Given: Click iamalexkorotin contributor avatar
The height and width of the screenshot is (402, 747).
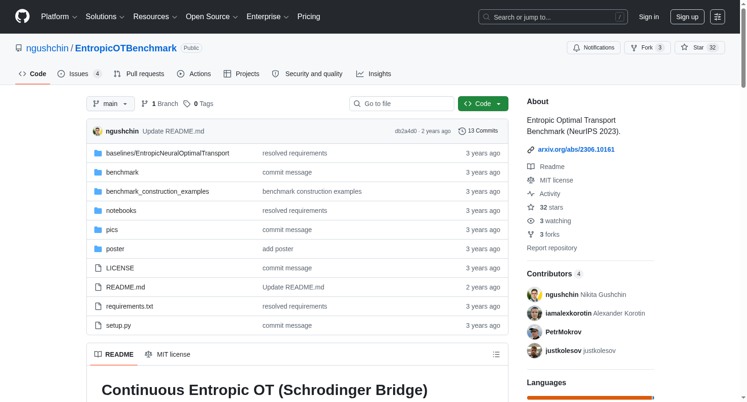Looking at the screenshot, I should 535,313.
